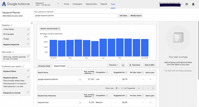
Task: Click the $3.99 suggested bid value
Action: tap(125, 102)
